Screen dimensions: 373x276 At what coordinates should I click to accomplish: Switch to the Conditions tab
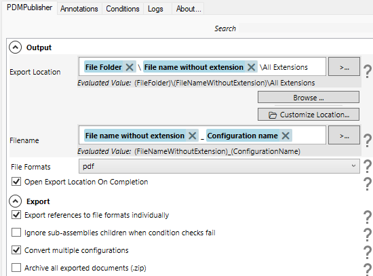click(x=123, y=9)
